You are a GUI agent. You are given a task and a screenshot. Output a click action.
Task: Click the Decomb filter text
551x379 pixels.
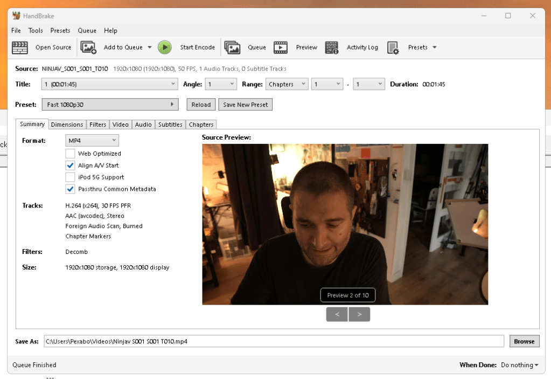pyautogui.click(x=76, y=252)
